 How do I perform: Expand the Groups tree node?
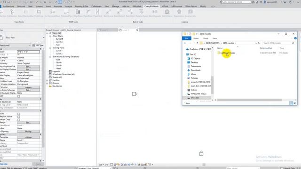(47, 83)
